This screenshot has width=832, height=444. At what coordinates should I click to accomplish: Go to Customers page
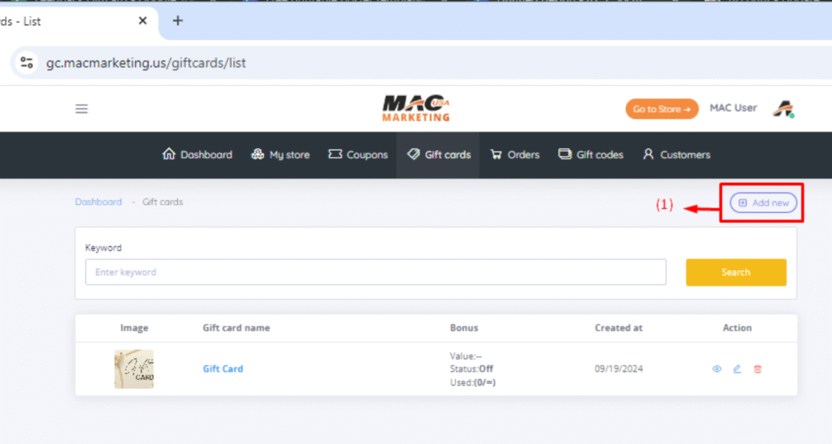point(676,155)
